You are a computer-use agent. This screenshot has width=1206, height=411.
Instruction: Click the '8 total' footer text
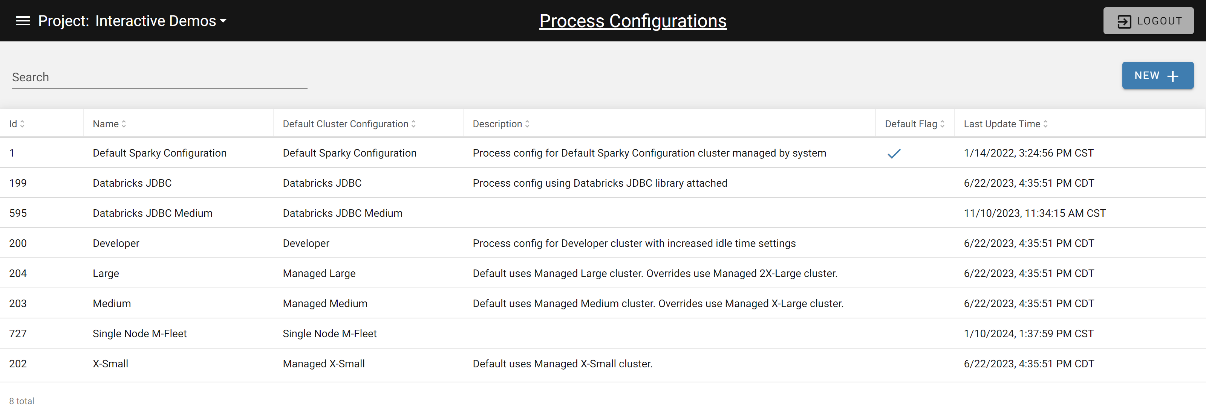point(21,401)
